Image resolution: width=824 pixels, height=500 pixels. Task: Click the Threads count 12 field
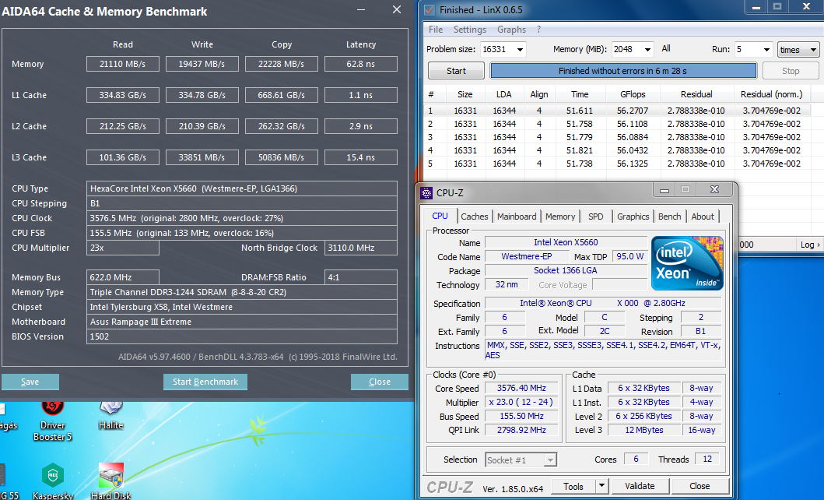coord(707,459)
